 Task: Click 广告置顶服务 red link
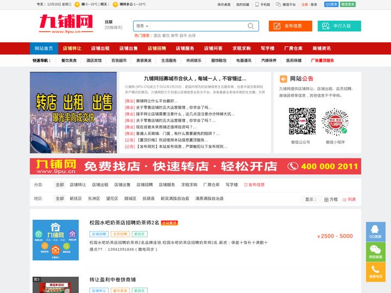tap(323, 61)
